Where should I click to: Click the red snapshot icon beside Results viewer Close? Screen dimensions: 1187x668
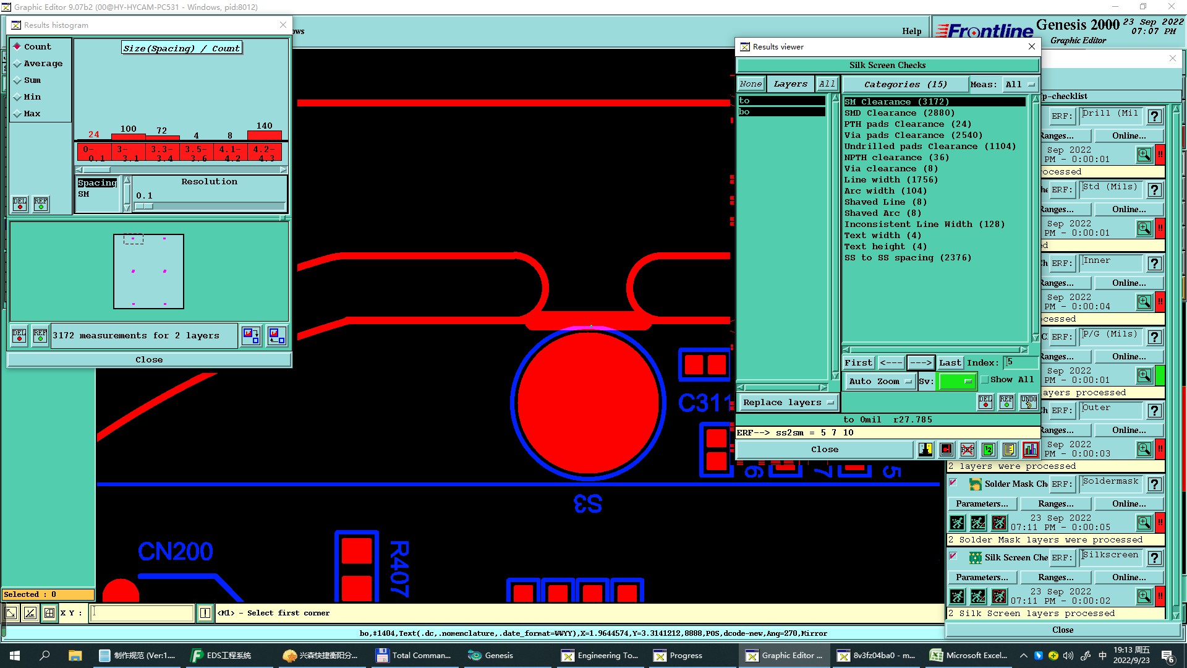(947, 450)
